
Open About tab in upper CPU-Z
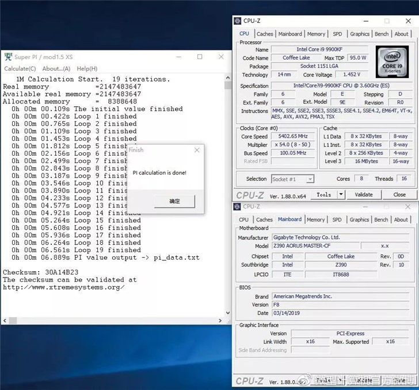[401, 34]
